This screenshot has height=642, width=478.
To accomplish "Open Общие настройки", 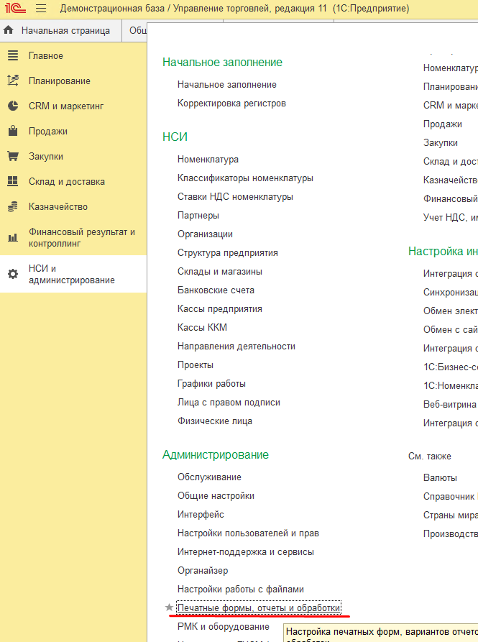I will tap(216, 496).
